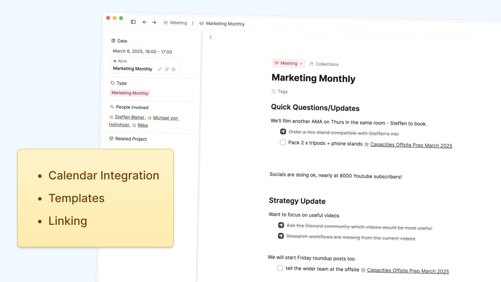Uncheck 'Ask the Discord community' task
501x282 pixels.
[x=281, y=225]
